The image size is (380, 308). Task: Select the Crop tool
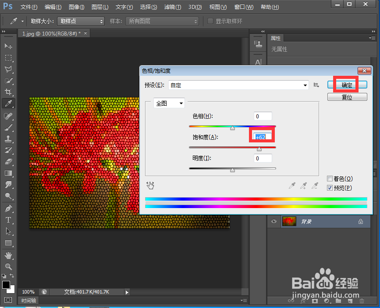pos(8,92)
